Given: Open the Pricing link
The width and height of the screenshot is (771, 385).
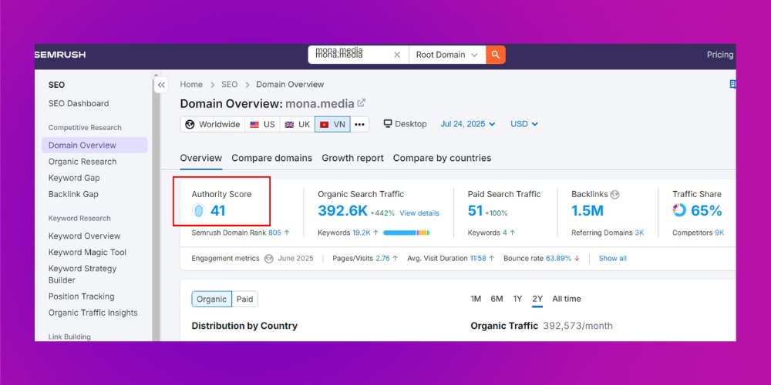Looking at the screenshot, I should 720,55.
